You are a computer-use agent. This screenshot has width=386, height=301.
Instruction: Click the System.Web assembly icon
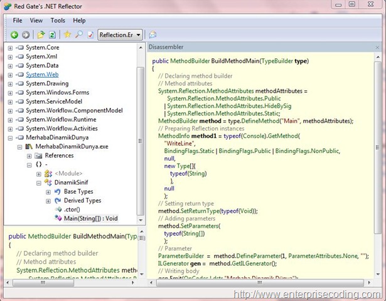(19, 75)
